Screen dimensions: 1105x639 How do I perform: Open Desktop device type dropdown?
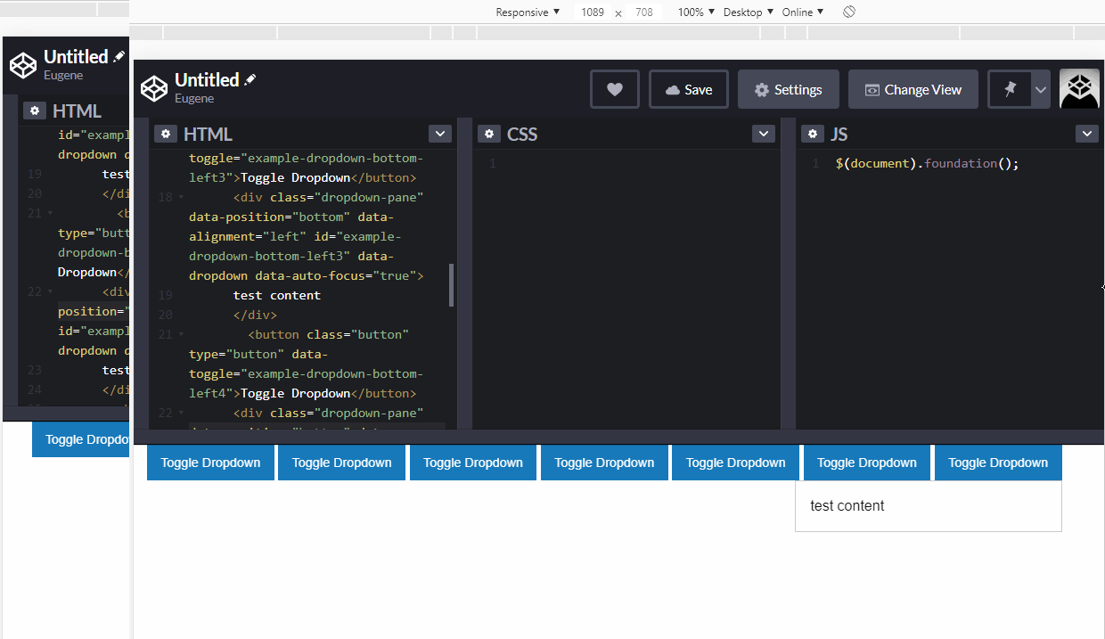(x=749, y=12)
